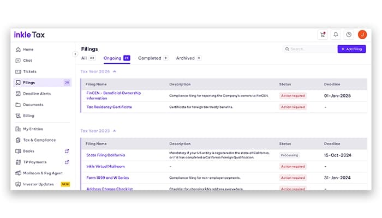Switch to the Completed tab
This screenshot has width=382, height=218.
[x=149, y=58]
